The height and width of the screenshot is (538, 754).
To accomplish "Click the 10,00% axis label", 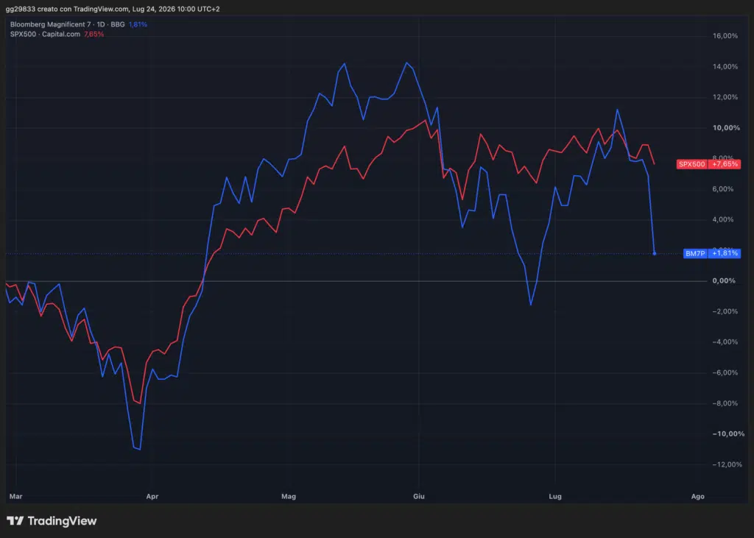I will coord(726,128).
